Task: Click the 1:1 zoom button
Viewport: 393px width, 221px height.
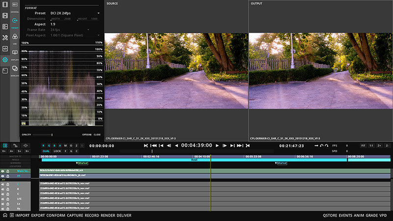Action: pos(371,145)
